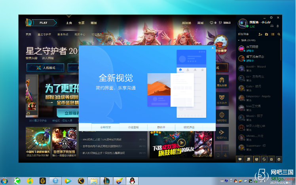Start a game with the PLAY button
296x185 pixels.
(x=45, y=23)
